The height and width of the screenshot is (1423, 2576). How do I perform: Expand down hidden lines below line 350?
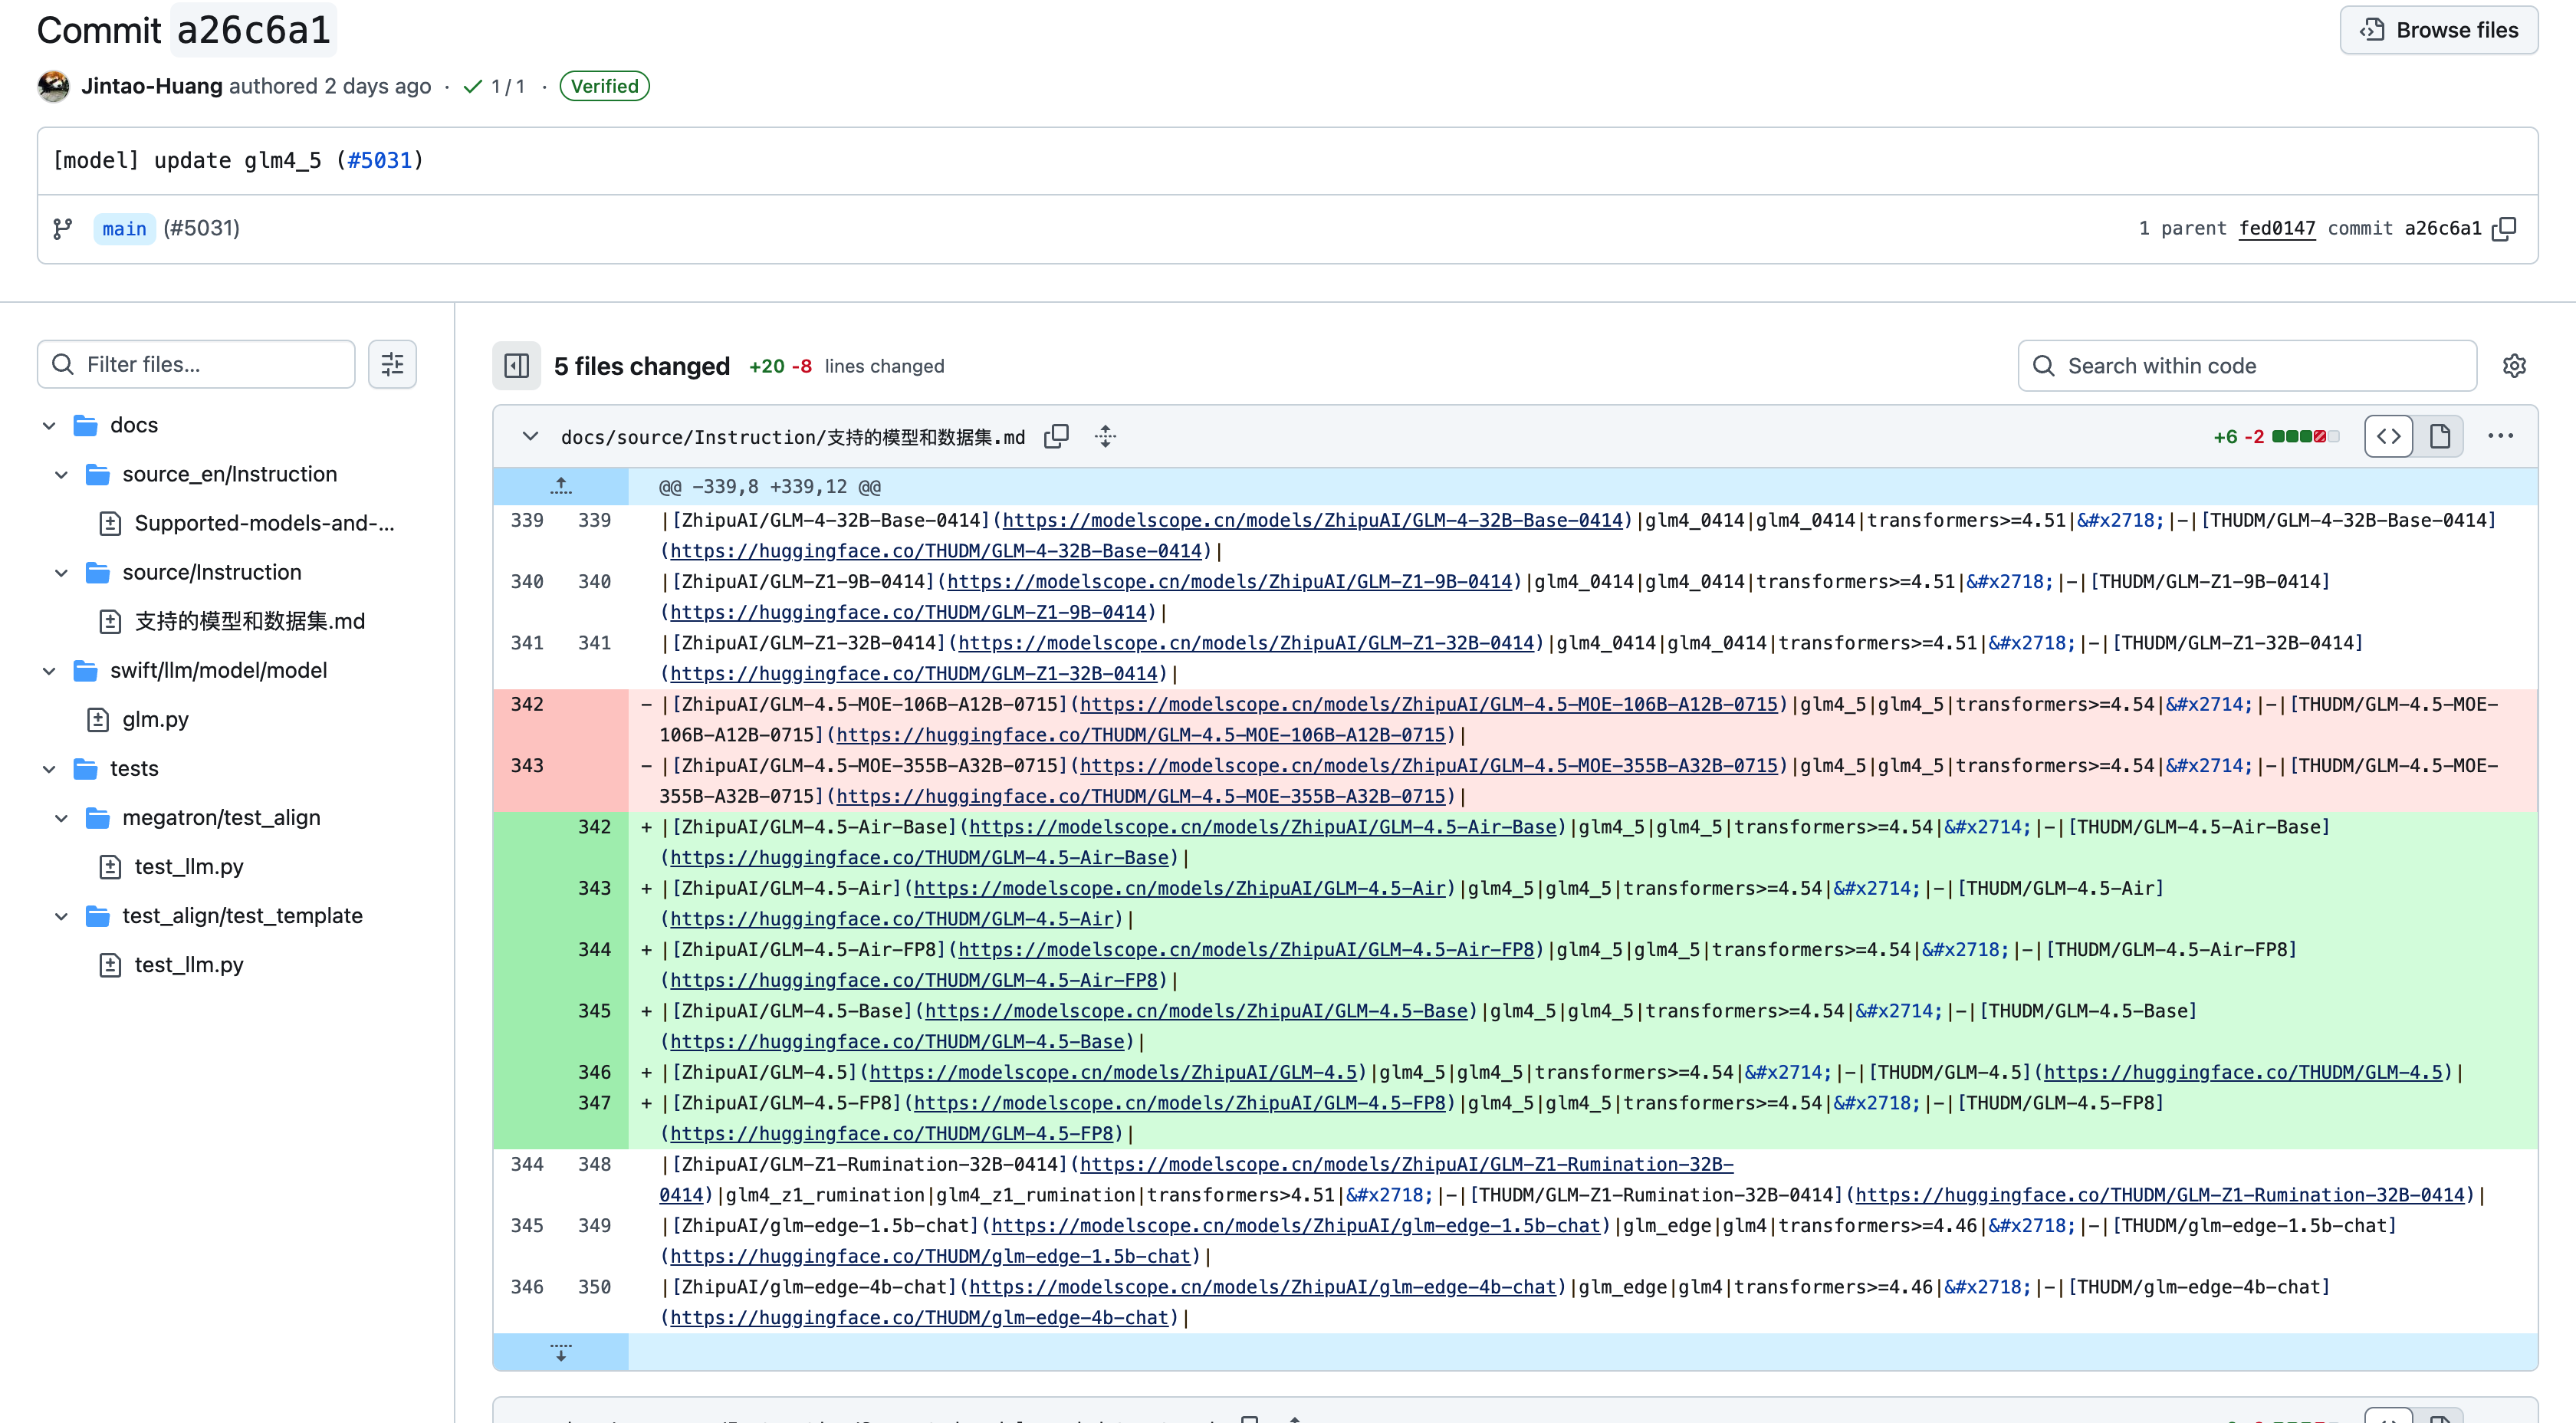[x=561, y=1352]
